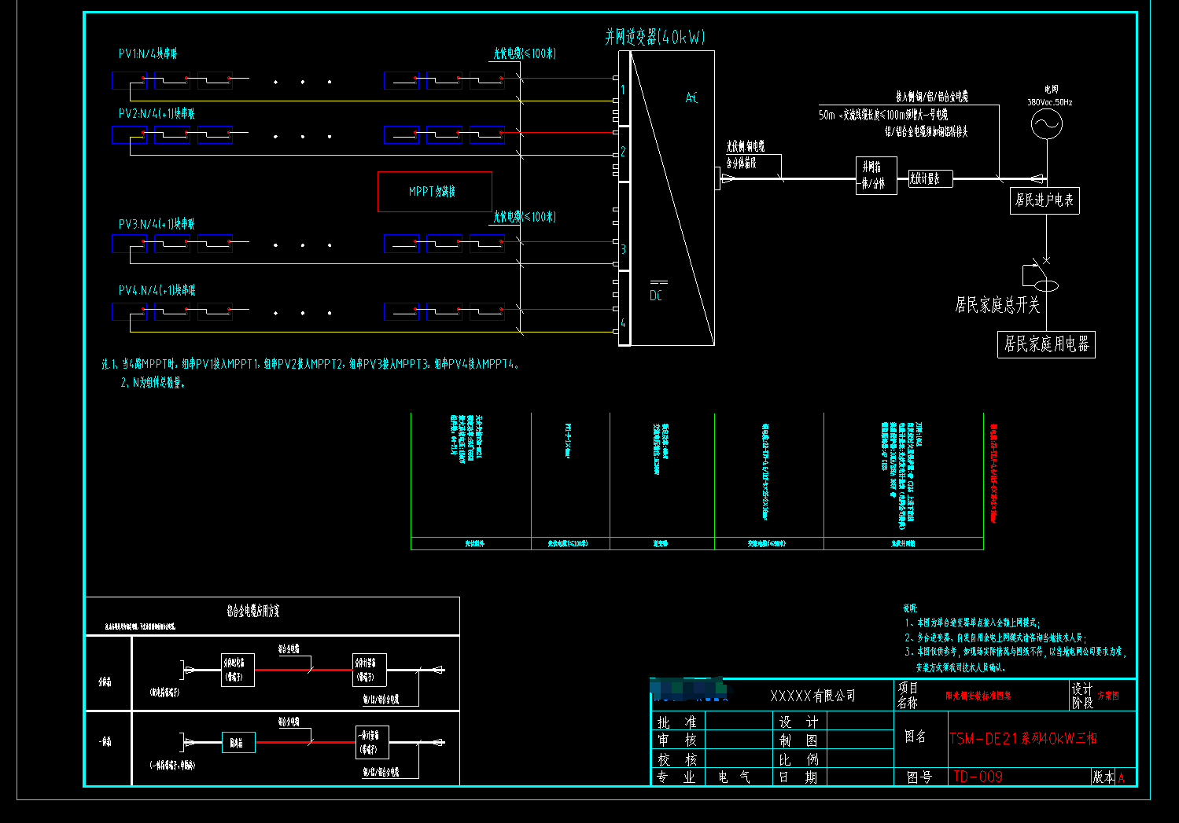Screen dimensions: 1179x823
Task: Select the 50m cable length note text
Action: (883, 115)
